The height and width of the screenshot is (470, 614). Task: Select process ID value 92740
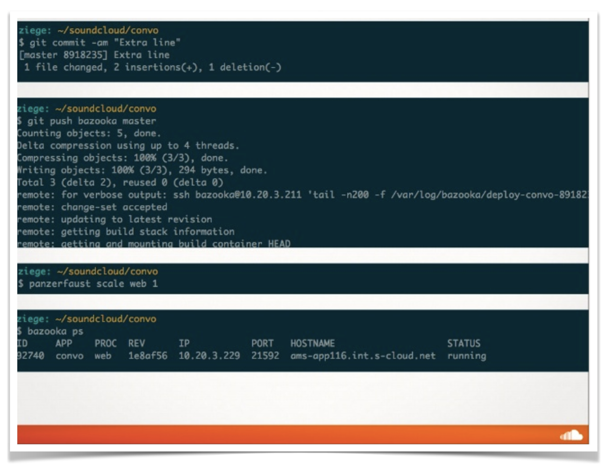pyautogui.click(x=31, y=356)
